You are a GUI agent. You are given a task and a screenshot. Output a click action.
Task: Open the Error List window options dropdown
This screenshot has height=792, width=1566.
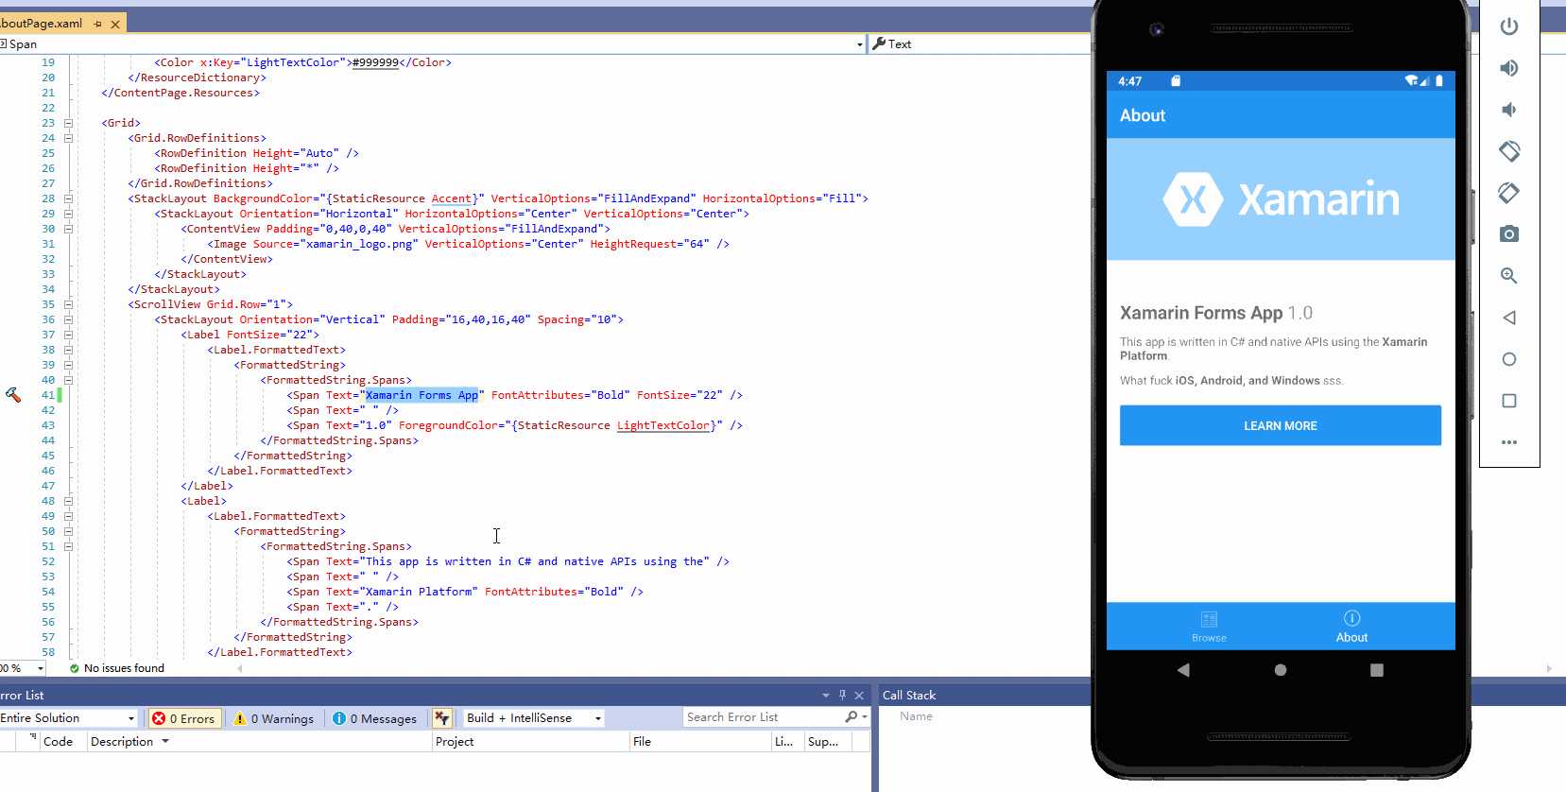click(825, 696)
